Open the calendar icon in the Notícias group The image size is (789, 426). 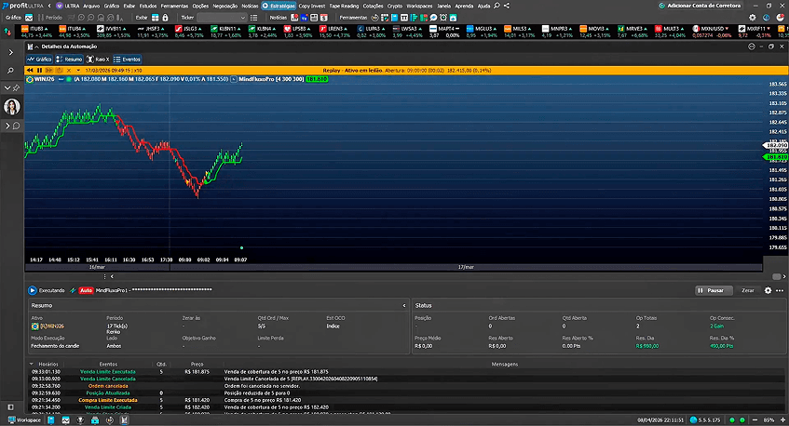tap(324, 18)
